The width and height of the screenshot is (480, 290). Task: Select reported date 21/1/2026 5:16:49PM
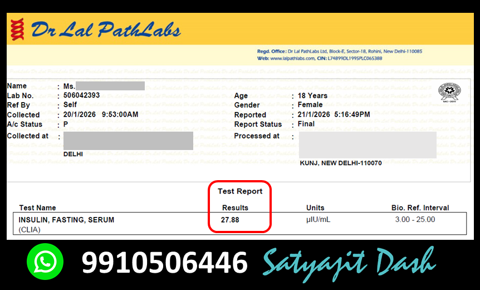pyautogui.click(x=334, y=115)
